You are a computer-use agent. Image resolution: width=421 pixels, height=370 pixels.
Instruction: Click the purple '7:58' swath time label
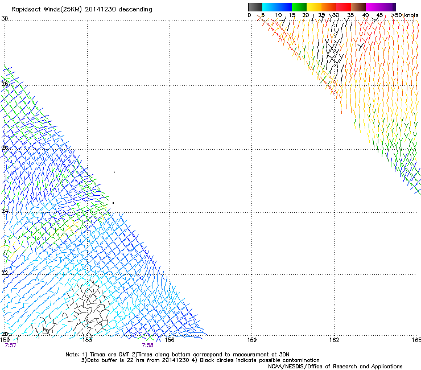148,346
